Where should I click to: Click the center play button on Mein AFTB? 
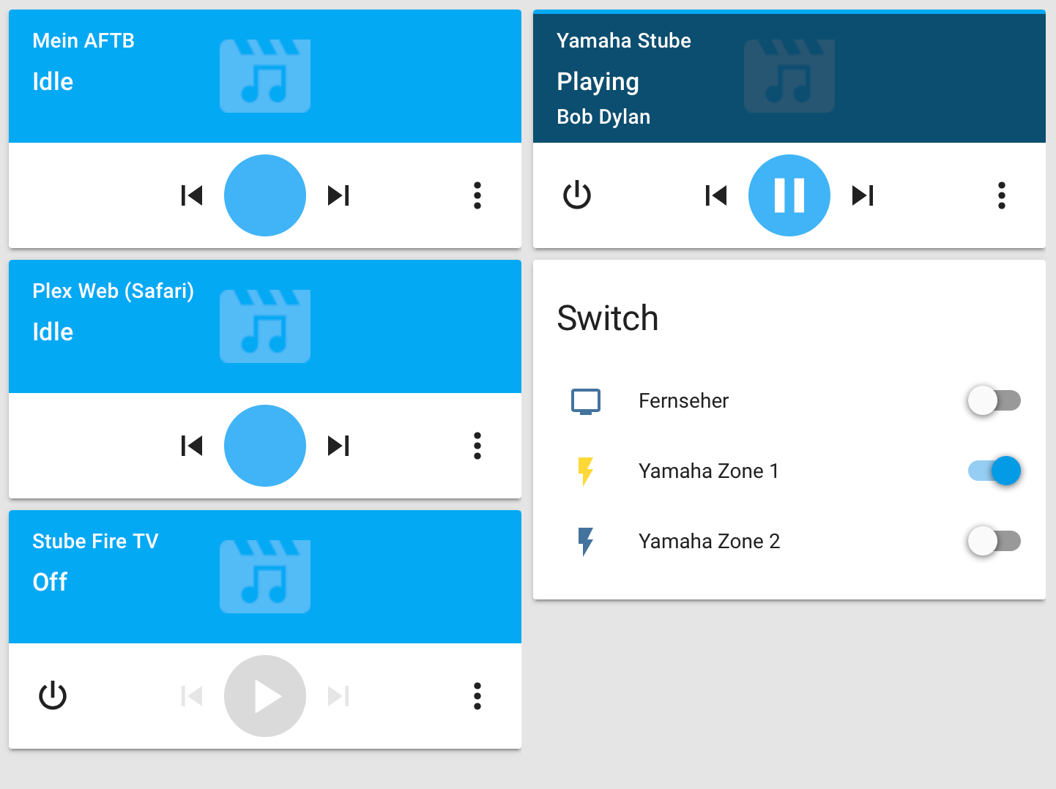click(265, 195)
